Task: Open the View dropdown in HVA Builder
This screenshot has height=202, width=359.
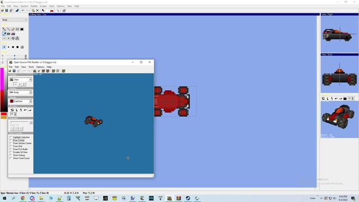Action: pos(21,80)
